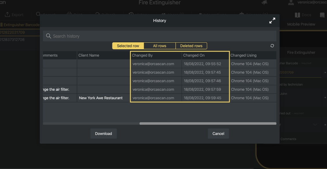Screen dimensions: 327x169
Task: Click the refresh history icon
Action: point(272,46)
